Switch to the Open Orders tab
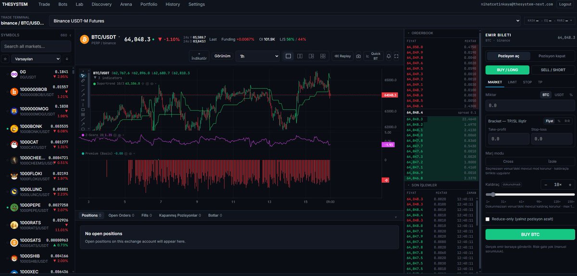Image resolution: width=577 pixels, height=276 pixels. pyautogui.click(x=121, y=215)
